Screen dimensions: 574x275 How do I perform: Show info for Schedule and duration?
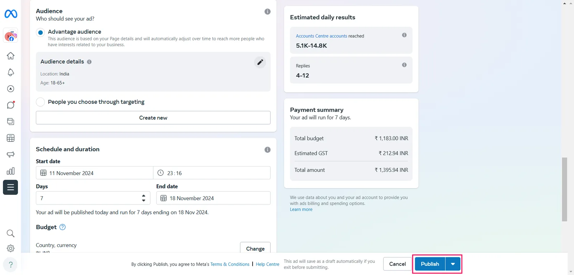click(268, 150)
